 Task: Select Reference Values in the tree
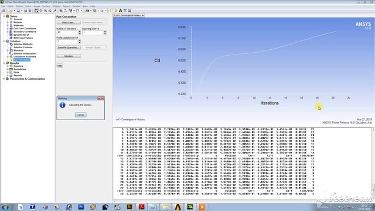coord(23,38)
